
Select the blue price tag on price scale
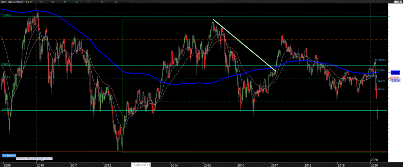coord(396,73)
